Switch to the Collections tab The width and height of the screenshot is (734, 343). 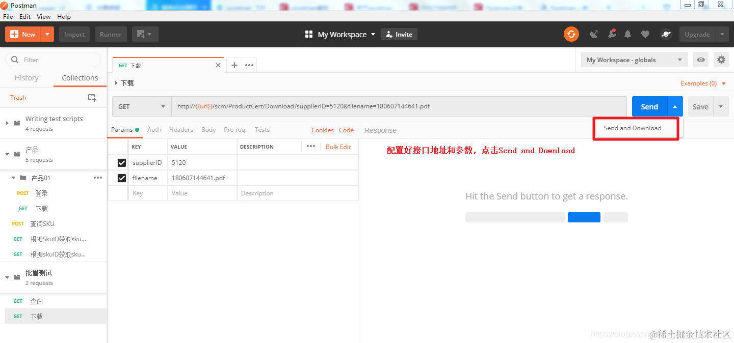(x=80, y=78)
